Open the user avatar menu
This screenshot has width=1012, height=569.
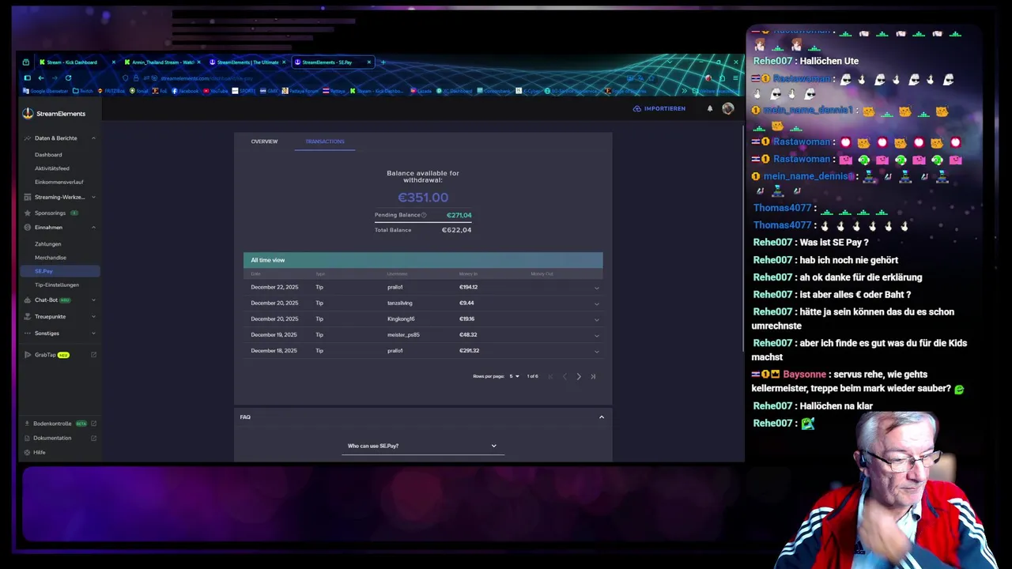click(727, 108)
